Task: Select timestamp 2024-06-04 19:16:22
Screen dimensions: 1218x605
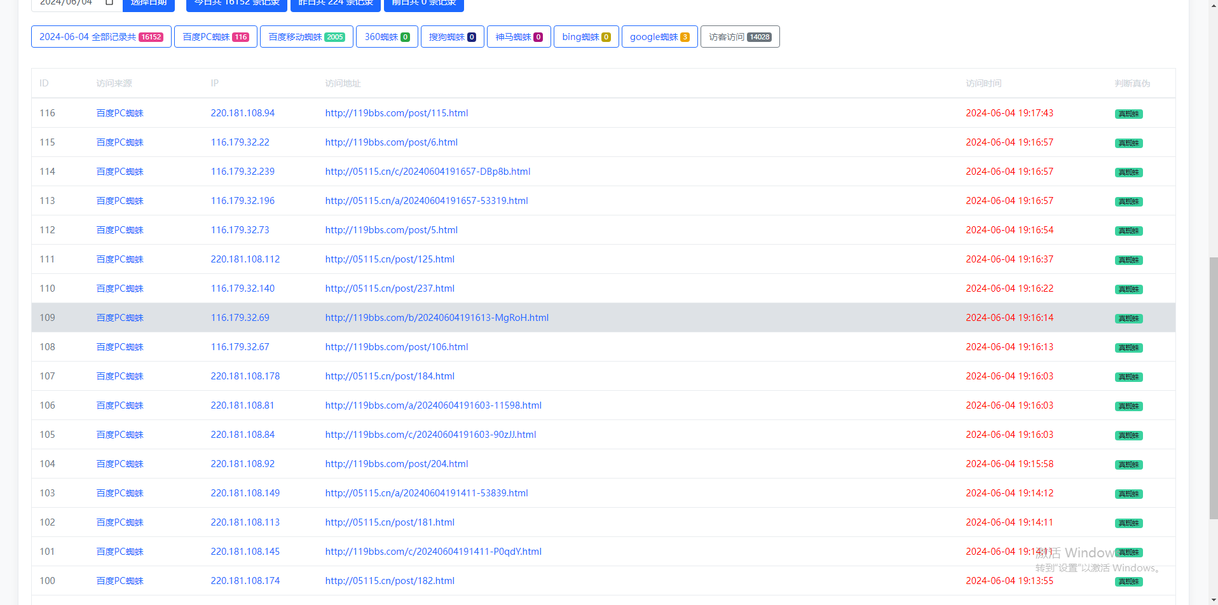Action: click(1009, 289)
